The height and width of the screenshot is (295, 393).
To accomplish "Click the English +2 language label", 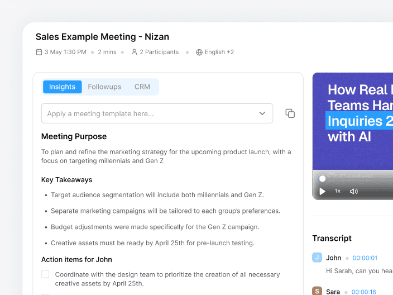I will [219, 52].
